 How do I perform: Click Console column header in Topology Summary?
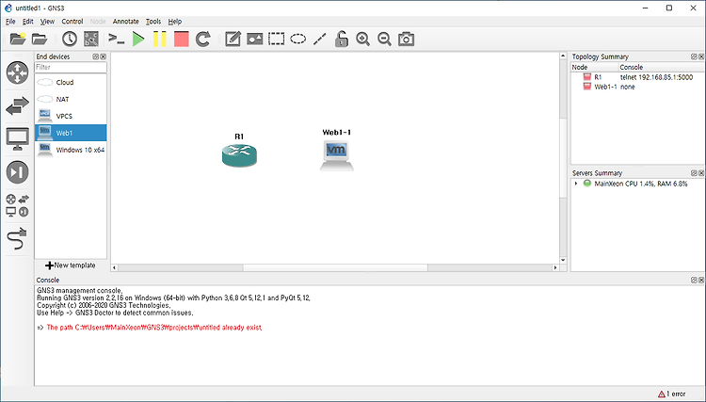tap(661, 67)
